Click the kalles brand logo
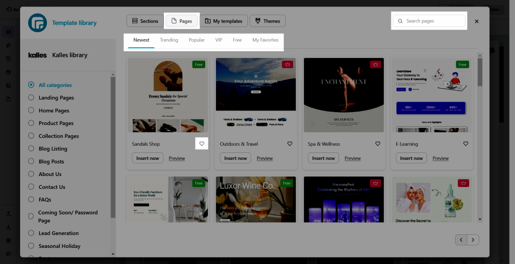515x264 pixels. pos(37,55)
